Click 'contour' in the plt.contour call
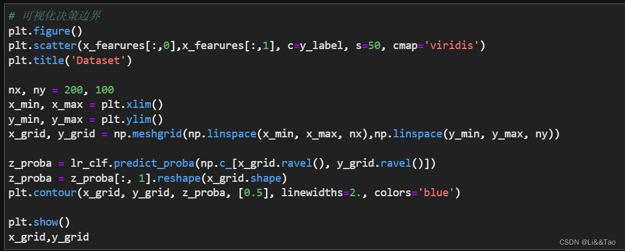 [54, 193]
